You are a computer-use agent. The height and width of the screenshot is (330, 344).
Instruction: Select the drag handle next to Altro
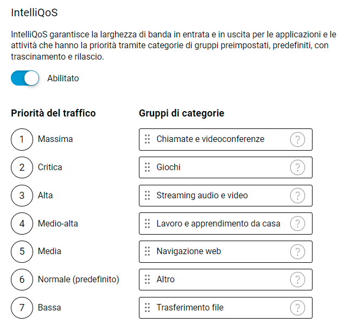click(147, 280)
